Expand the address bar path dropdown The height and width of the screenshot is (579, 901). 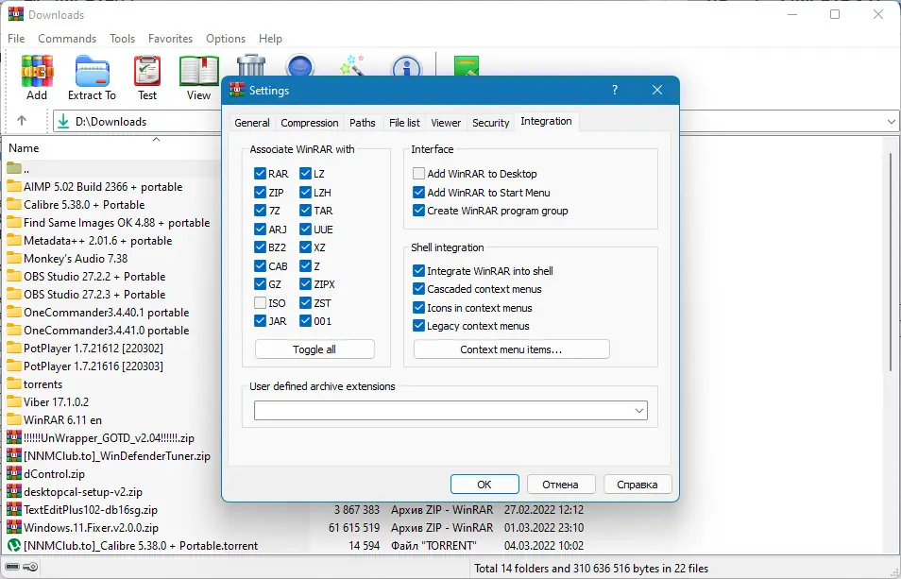click(891, 122)
